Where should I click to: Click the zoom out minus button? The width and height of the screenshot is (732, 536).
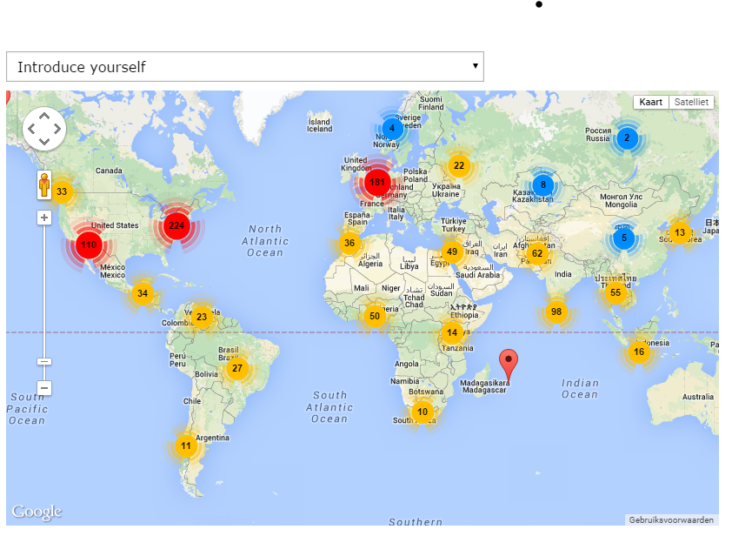click(x=44, y=388)
